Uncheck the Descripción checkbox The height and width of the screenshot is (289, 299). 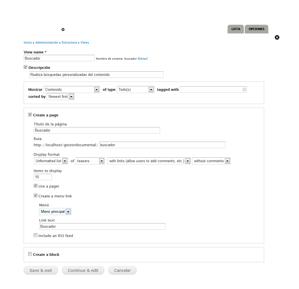(26, 67)
